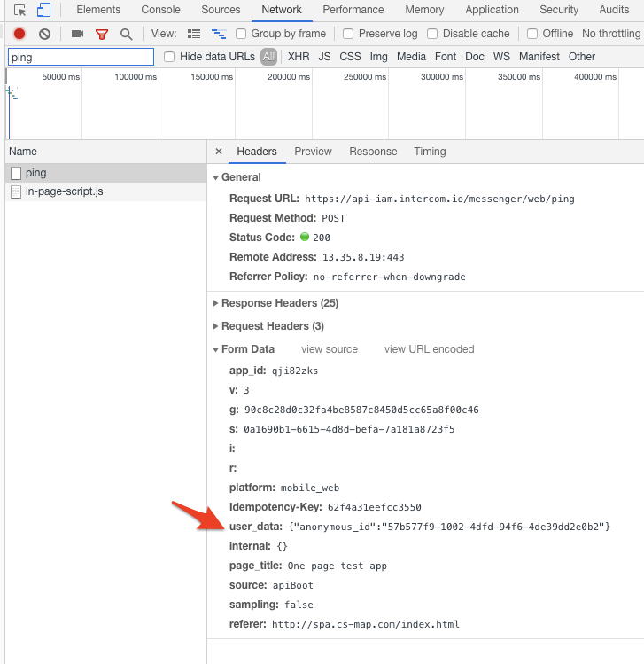This screenshot has width=644, height=664.
Task: Expand Request Headers (3) section
Action: pyautogui.click(x=215, y=326)
